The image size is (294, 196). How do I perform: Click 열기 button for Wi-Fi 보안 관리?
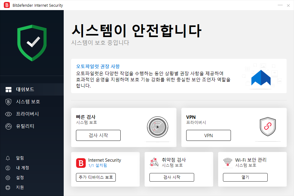point(245,177)
